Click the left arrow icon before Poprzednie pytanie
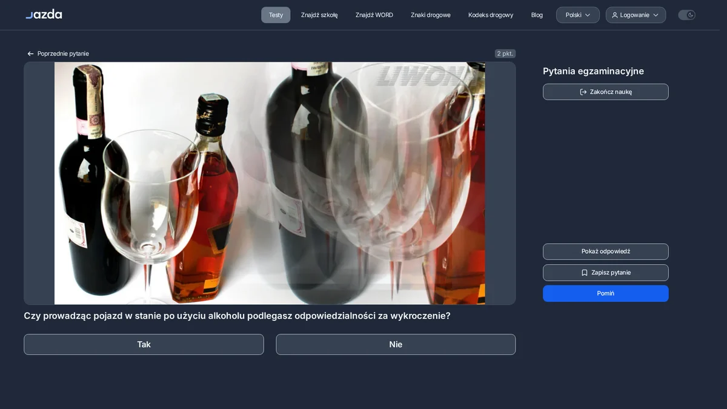Viewport: 727px width, 409px height. coord(30,54)
